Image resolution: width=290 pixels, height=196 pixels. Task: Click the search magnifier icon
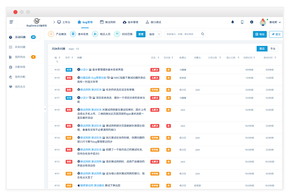[203, 34]
